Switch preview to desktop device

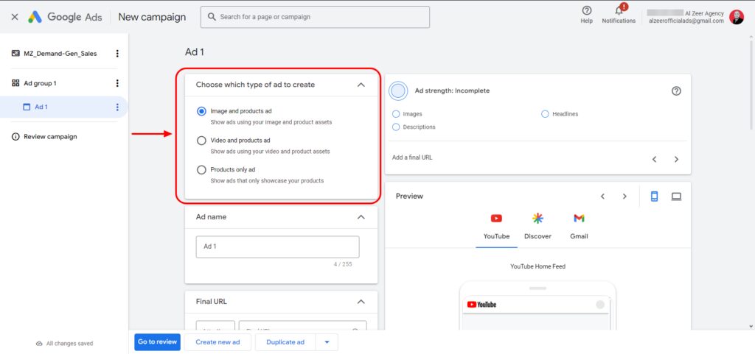point(676,197)
